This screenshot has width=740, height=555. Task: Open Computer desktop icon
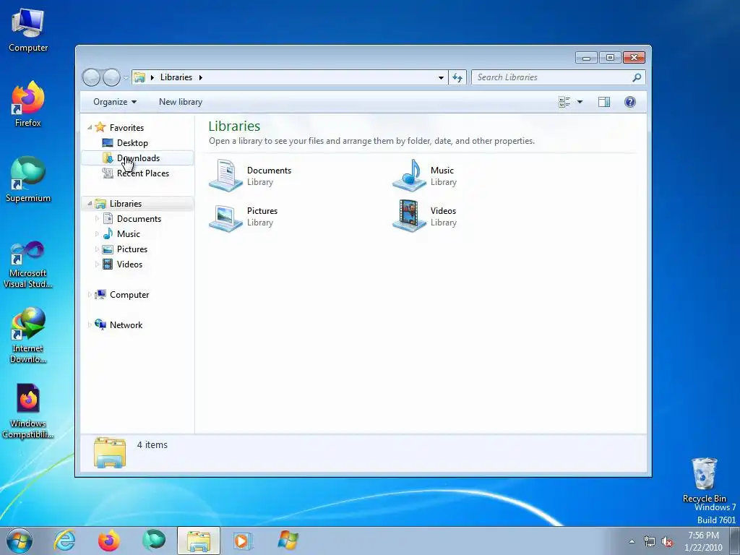pyautogui.click(x=28, y=30)
